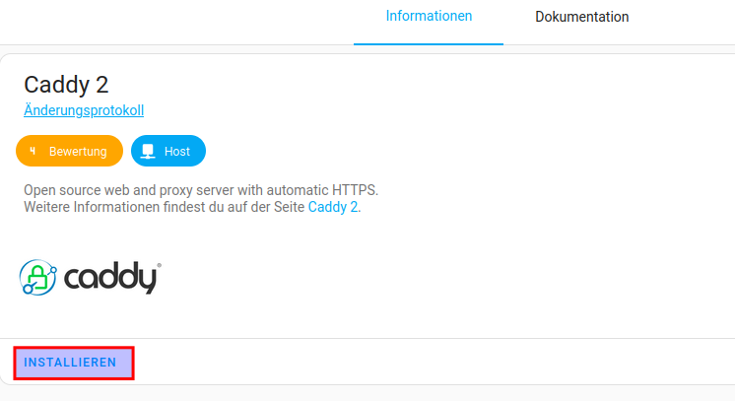
Task: Click the blue network nodes on the Caddy logo
Action: point(27,287)
